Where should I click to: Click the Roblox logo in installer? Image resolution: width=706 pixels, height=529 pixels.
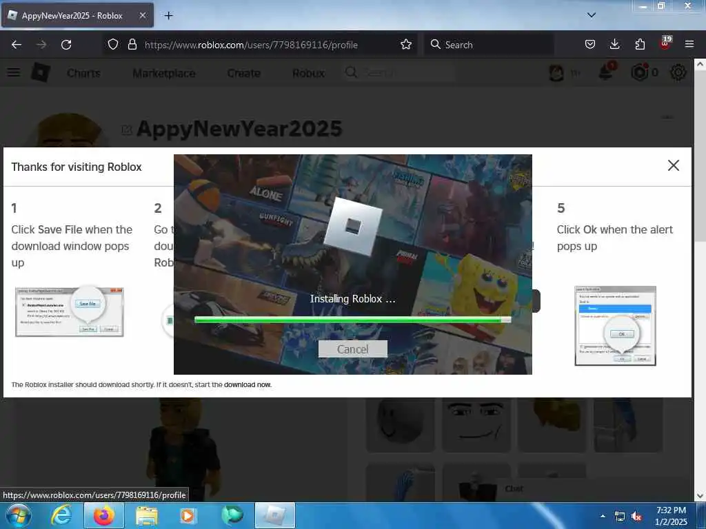[352, 226]
